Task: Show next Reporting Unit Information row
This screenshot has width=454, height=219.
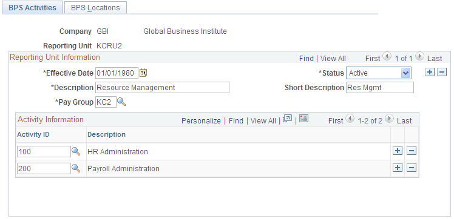Action: click(x=419, y=56)
